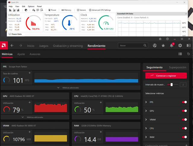Open Quick CPU Help menu

coord(11,6)
